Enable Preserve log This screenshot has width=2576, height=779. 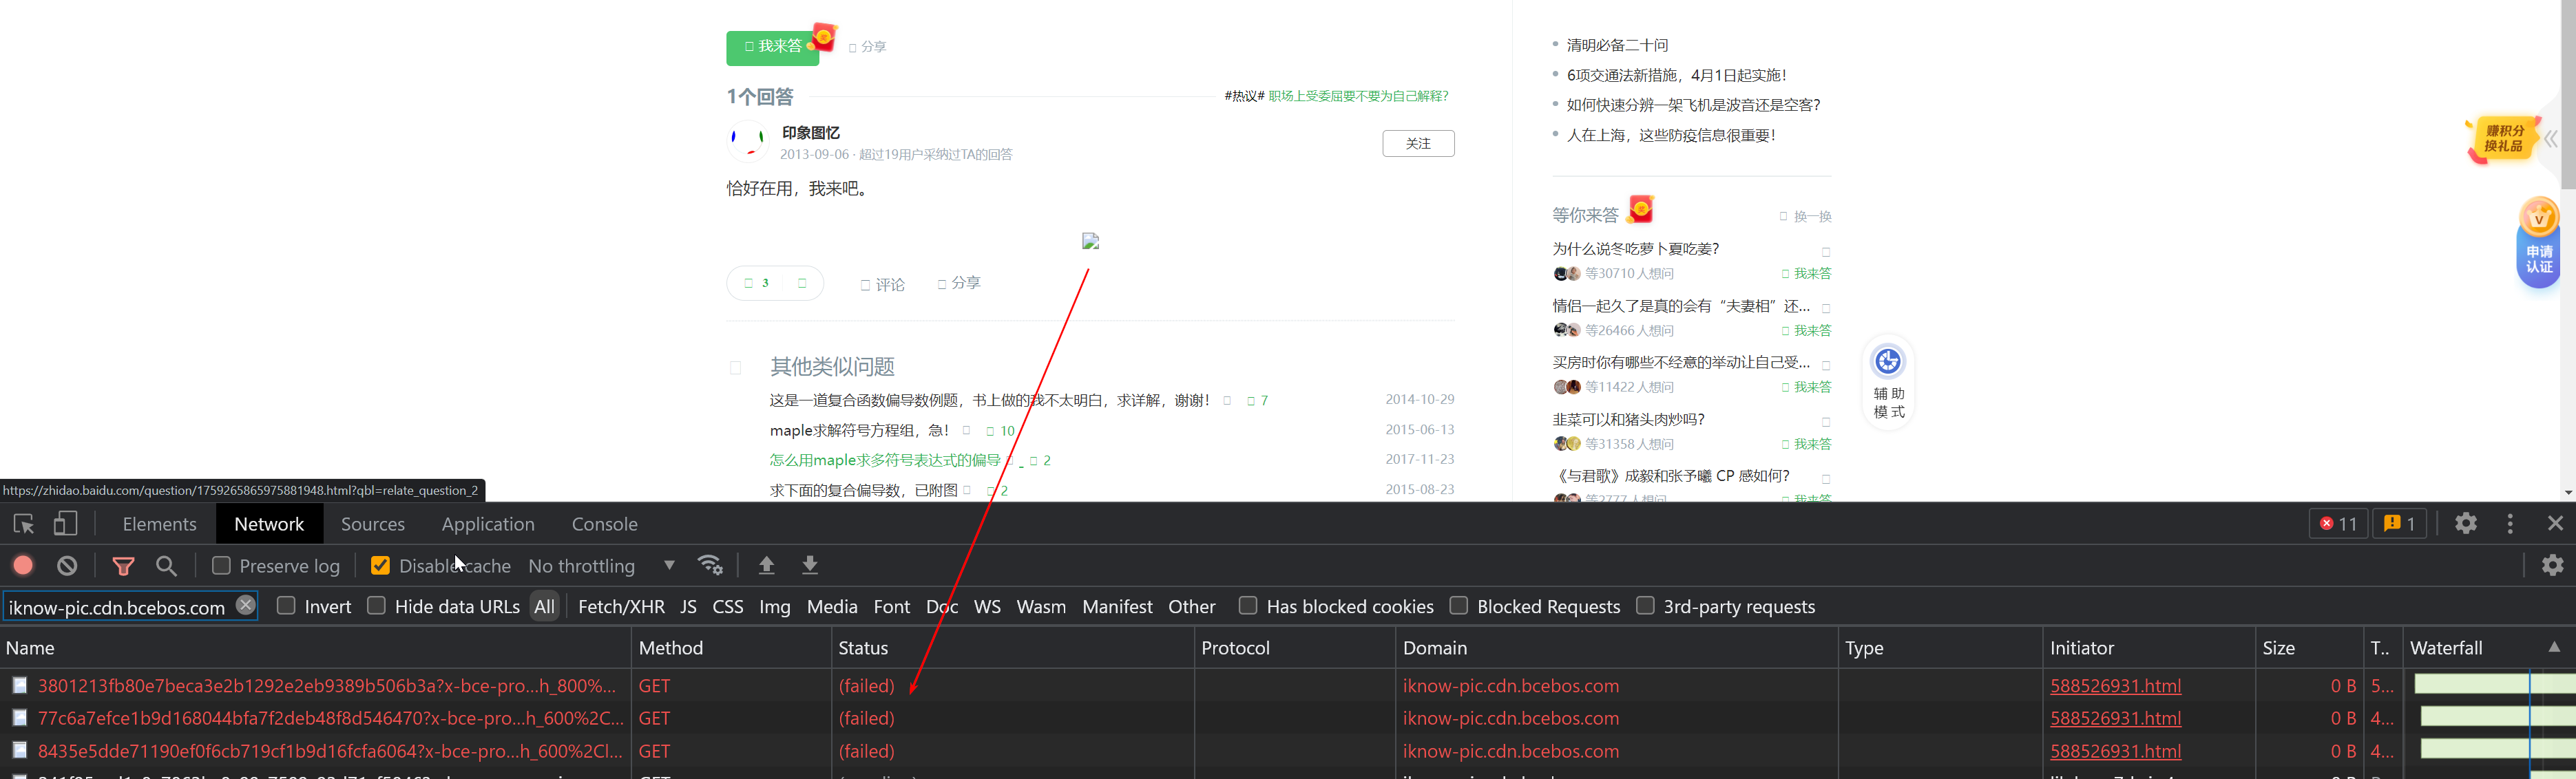coord(222,566)
